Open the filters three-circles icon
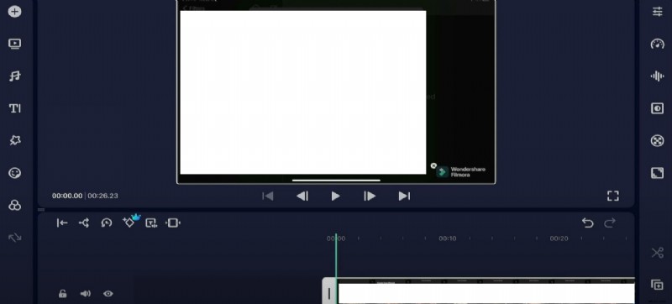Screen dimensions: 672x304 tap(14, 205)
